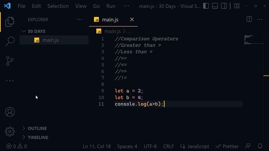Screen dimensions: 269x151
Task: Click Spaces: 4 indentation setting
Action: [127, 146]
